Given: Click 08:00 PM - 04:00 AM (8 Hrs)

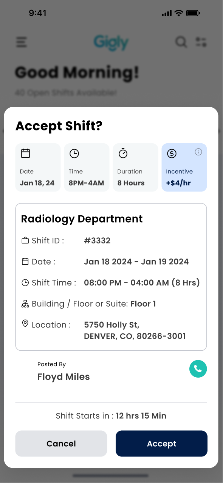Looking at the screenshot, I should tap(142, 283).
